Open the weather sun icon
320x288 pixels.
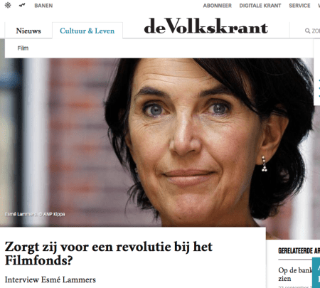8,5
